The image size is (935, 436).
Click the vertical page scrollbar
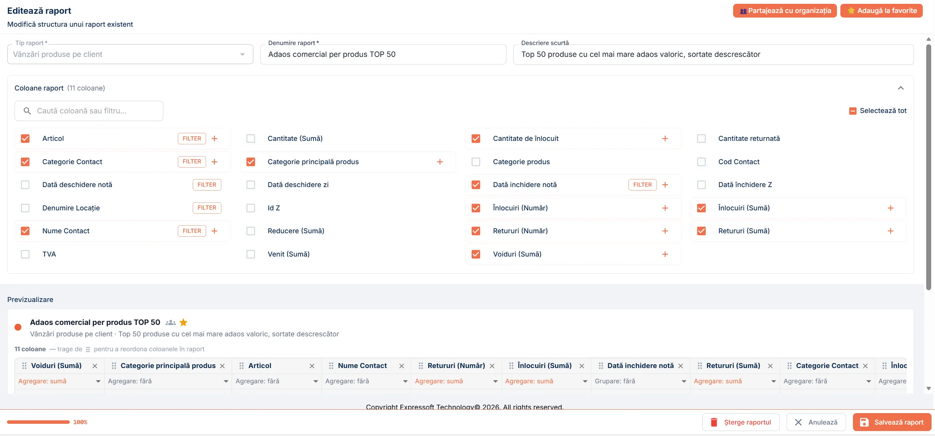pos(929,166)
